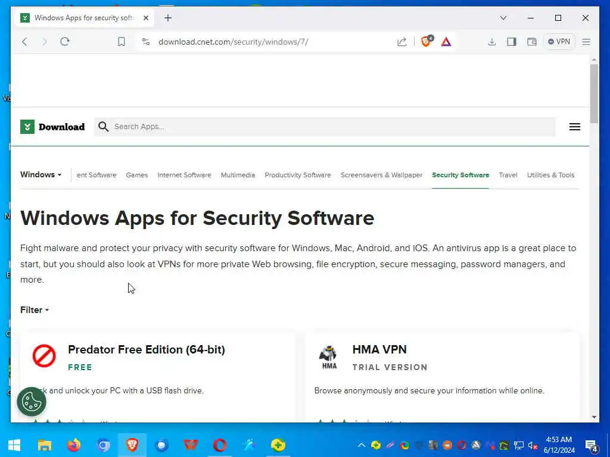Select the Security Software category
The width and height of the screenshot is (610, 457).
pos(460,175)
